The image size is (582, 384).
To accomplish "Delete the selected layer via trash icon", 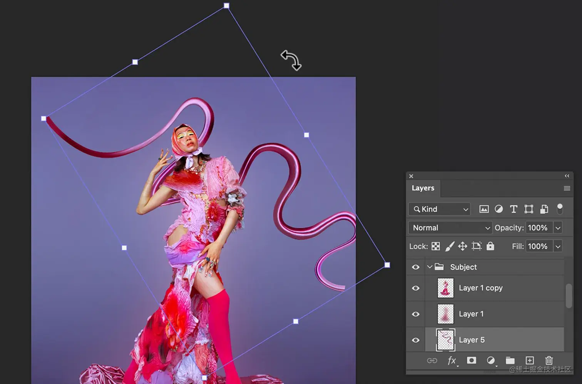I will coord(549,361).
